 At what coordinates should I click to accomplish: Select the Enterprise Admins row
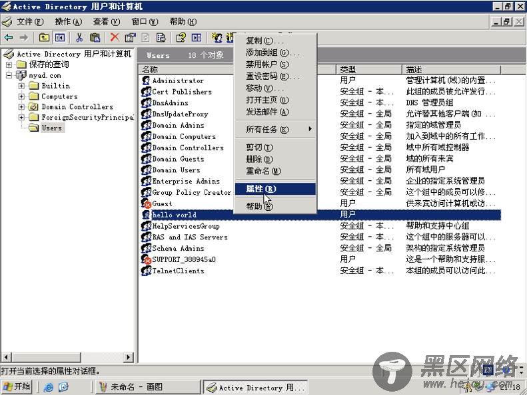pyautogui.click(x=321, y=182)
